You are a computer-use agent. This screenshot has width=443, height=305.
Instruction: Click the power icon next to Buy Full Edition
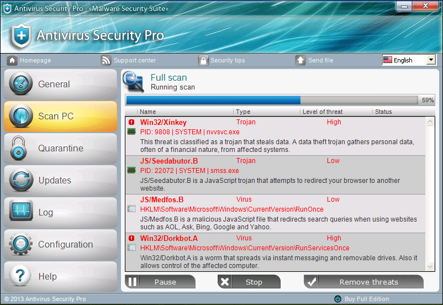tap(337, 299)
